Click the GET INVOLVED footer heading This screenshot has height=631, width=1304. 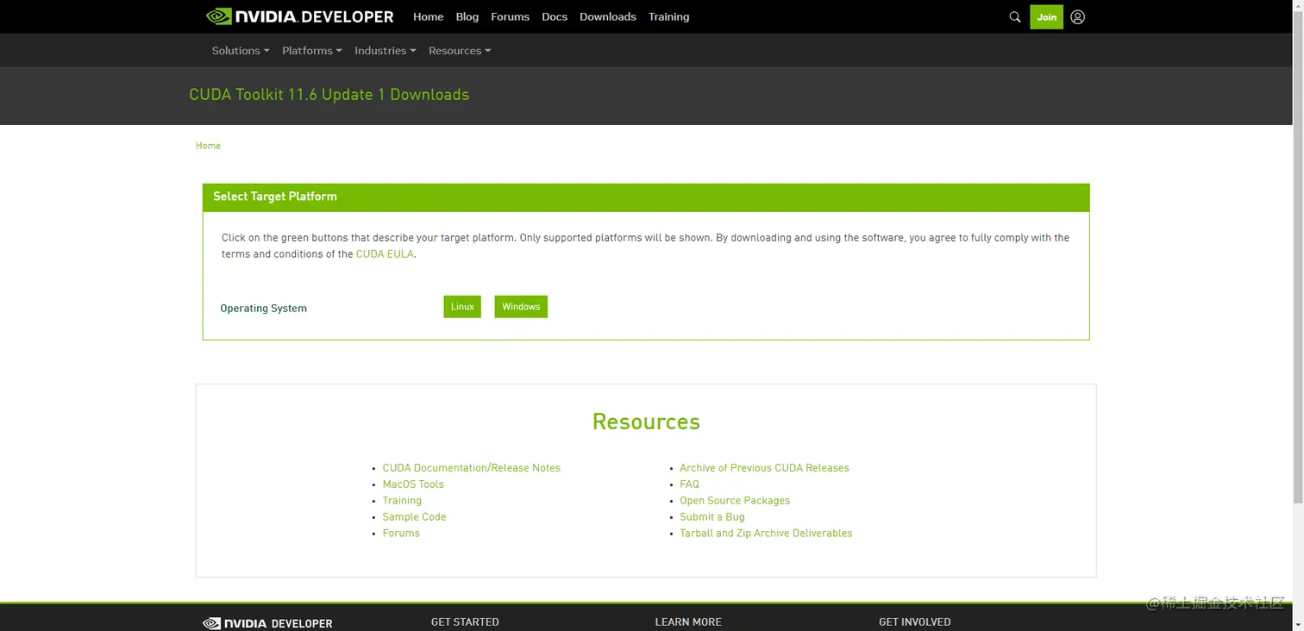click(915, 622)
